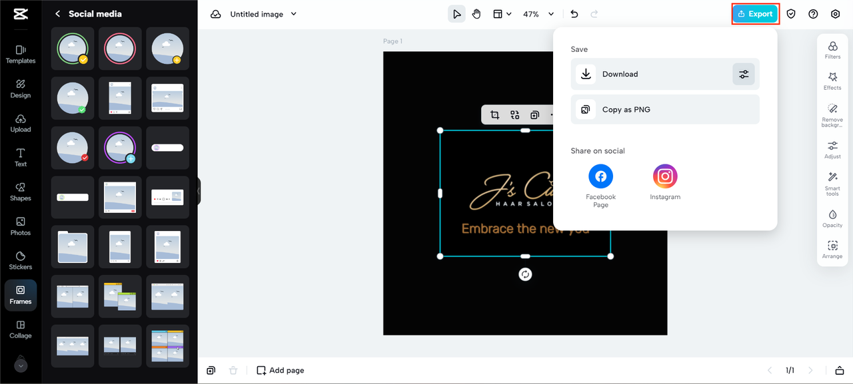The width and height of the screenshot is (853, 384).
Task: Click crop icon in floating toolbar
Action: [494, 115]
